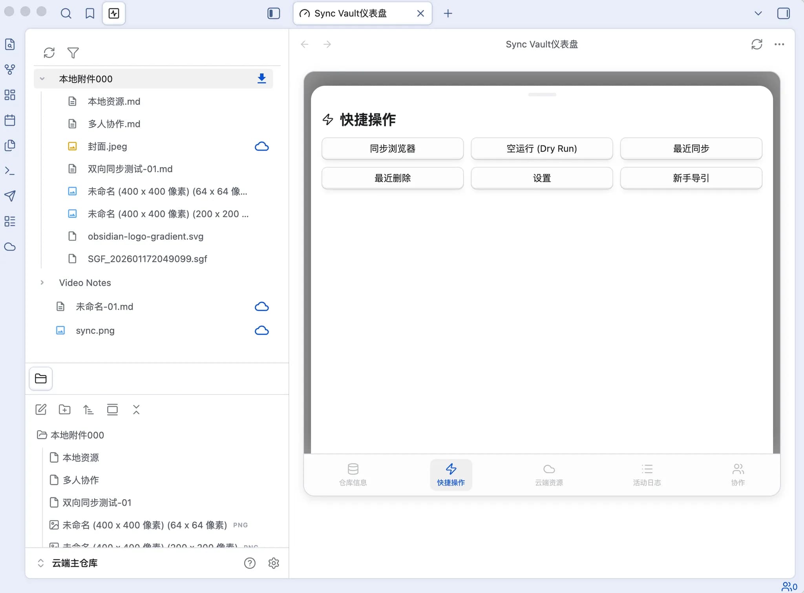Open 本地资源 note in file explorer
The width and height of the screenshot is (804, 593).
click(75, 458)
